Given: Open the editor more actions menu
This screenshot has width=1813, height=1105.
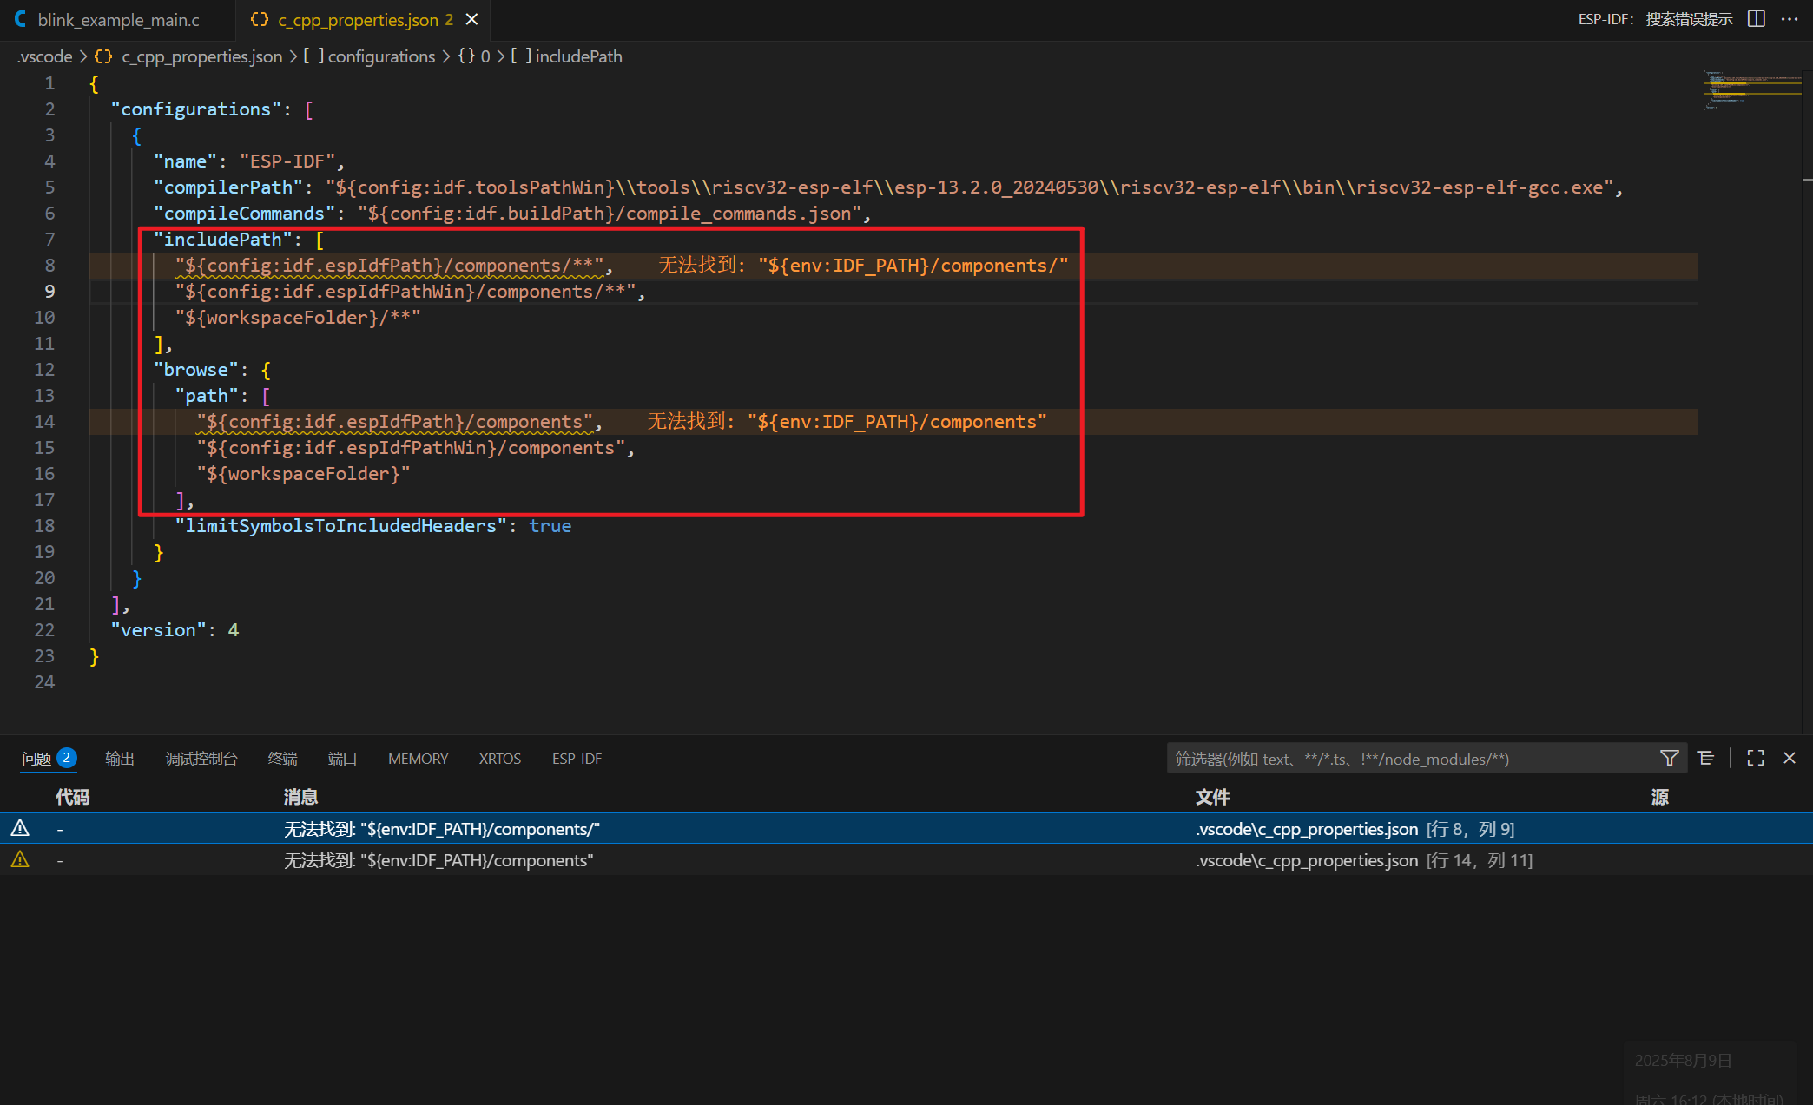Looking at the screenshot, I should click(x=1790, y=19).
